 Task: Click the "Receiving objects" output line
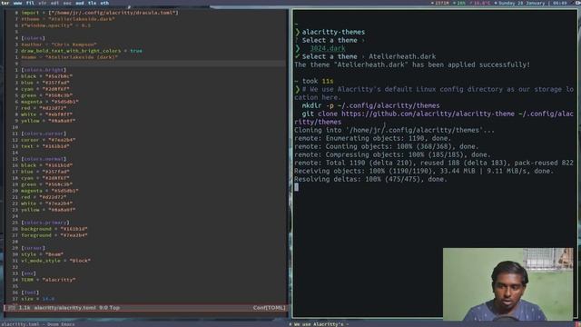pos(424,171)
